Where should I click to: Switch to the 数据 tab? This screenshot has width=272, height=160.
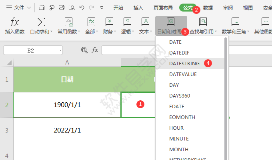pyautogui.click(x=208, y=8)
